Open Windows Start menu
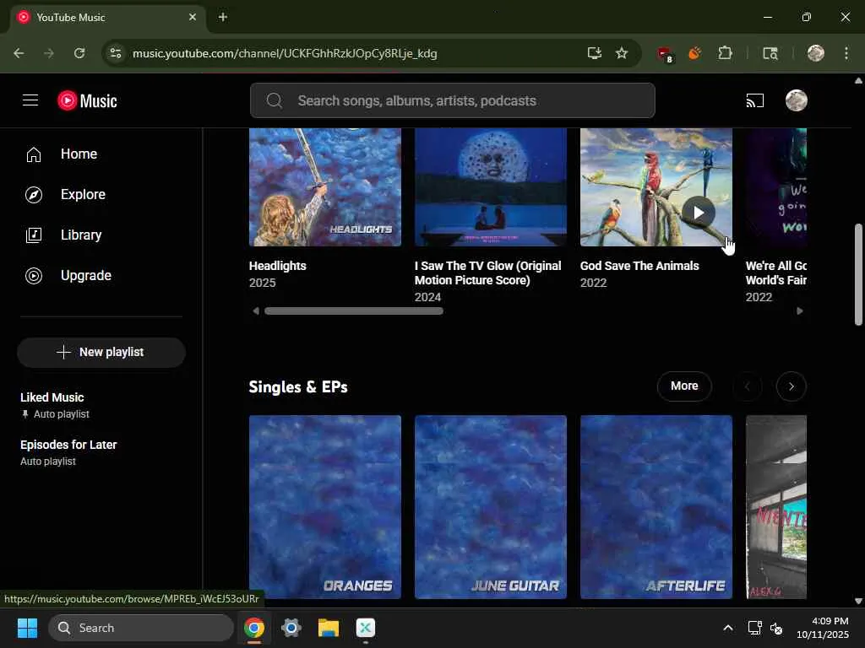This screenshot has width=865, height=648. click(27, 628)
